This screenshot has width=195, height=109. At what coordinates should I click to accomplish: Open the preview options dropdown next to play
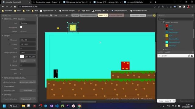[x=69, y=15]
